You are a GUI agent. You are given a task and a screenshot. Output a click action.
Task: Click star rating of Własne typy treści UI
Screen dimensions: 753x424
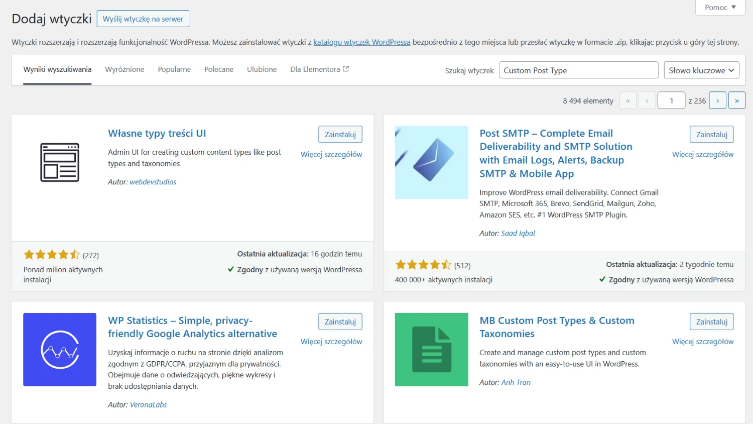tap(51, 255)
